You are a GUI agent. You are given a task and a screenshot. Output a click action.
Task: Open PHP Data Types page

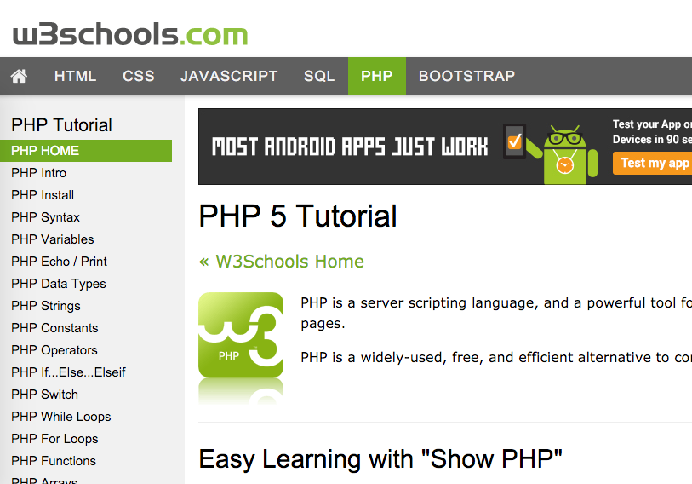coord(59,284)
